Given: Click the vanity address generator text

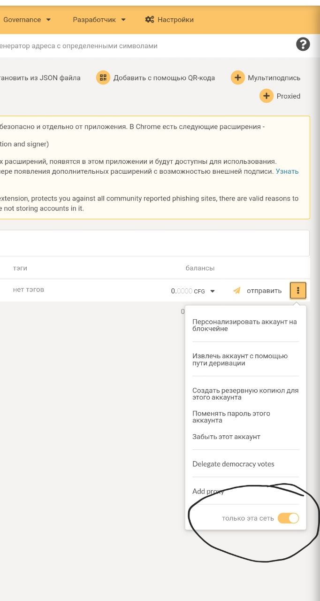Looking at the screenshot, I should tap(79, 46).
